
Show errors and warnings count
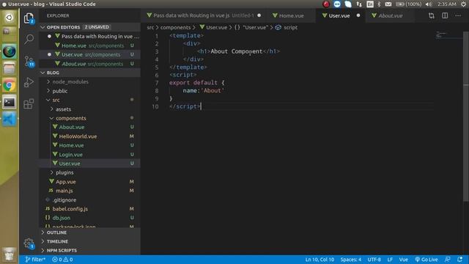62,260
